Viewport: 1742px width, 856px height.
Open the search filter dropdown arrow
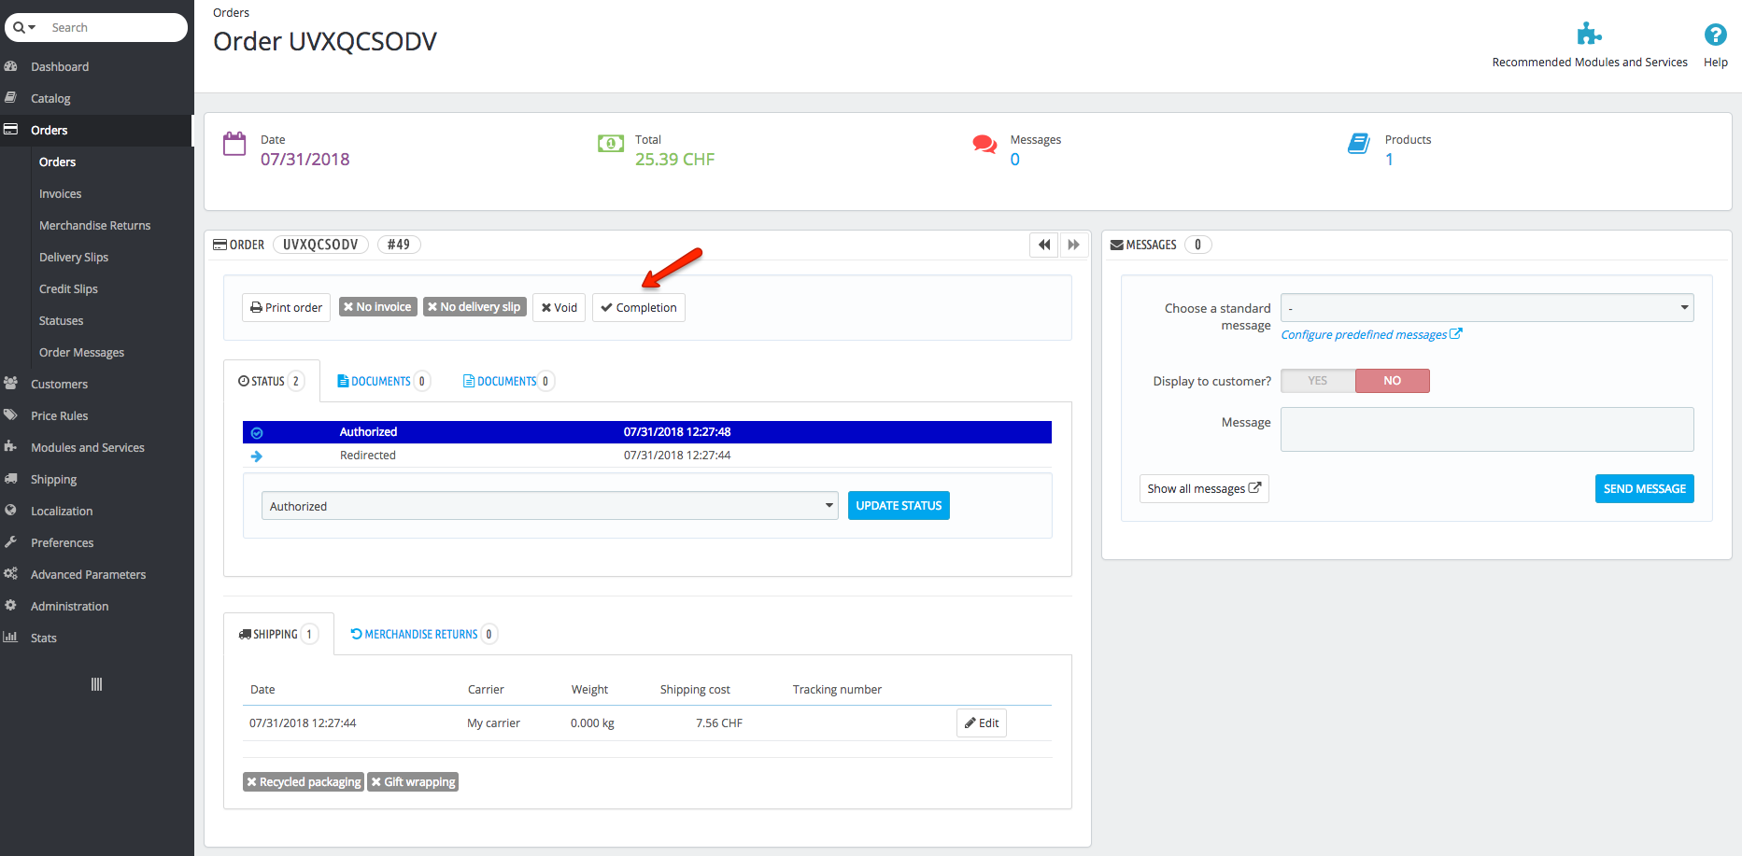pos(32,28)
